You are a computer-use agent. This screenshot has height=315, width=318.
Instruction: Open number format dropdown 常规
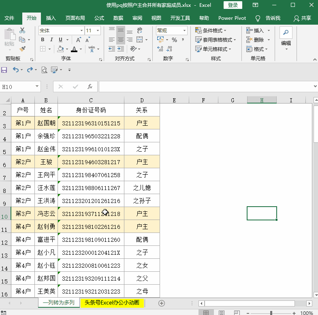tap(184, 31)
